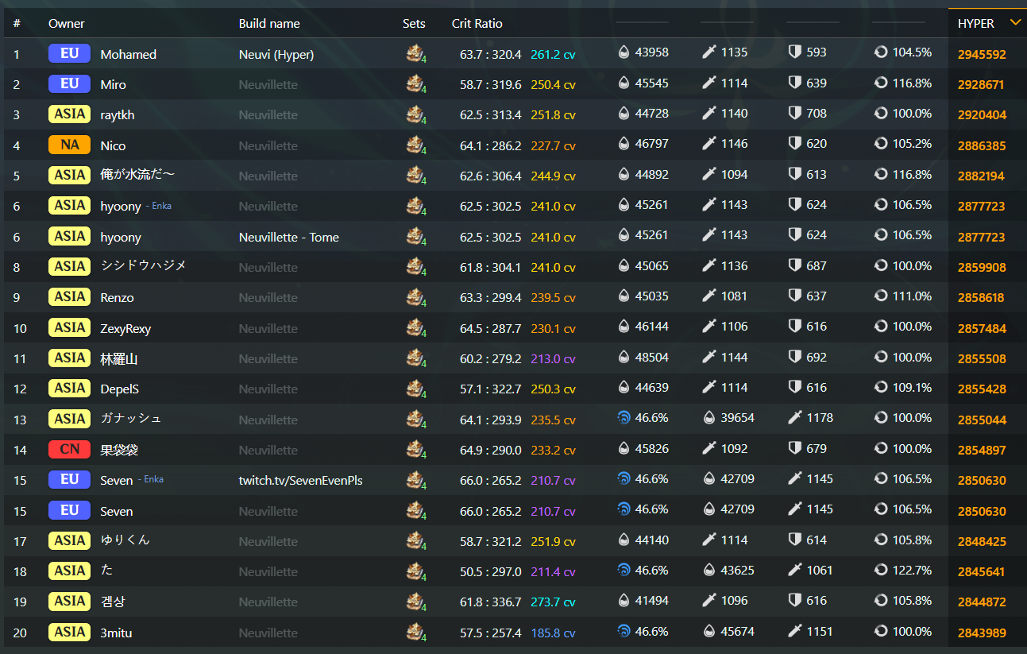Sort by the Crit Ratio column header
The width and height of the screenshot is (1027, 654).
(x=477, y=24)
